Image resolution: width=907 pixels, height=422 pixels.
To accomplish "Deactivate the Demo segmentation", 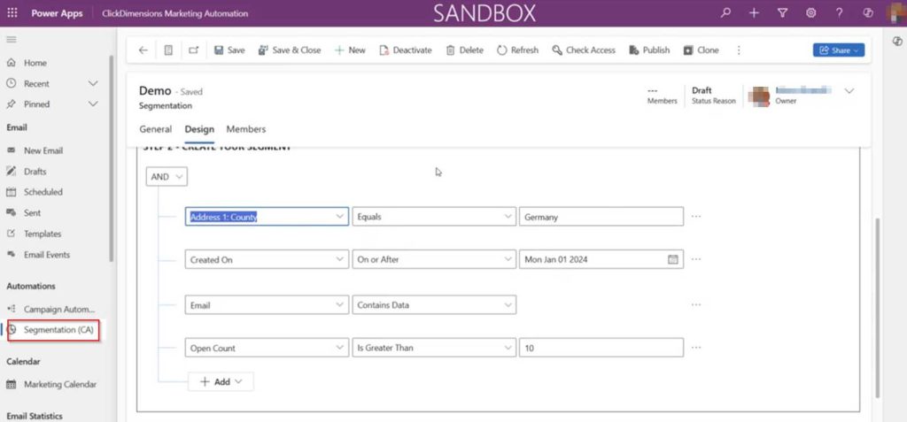I will (x=406, y=50).
